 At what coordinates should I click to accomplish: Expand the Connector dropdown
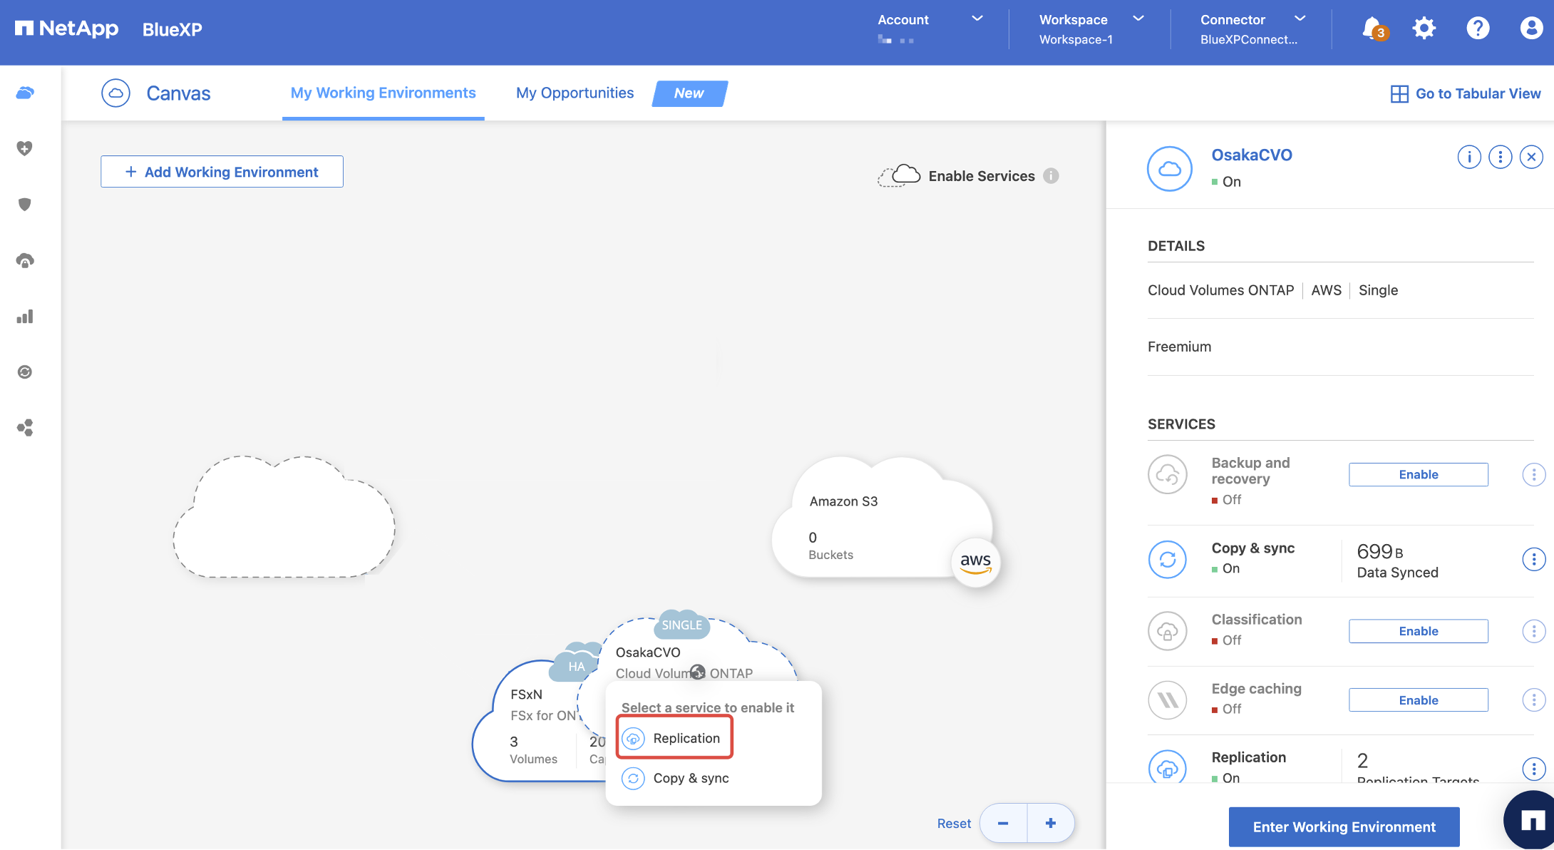click(1300, 19)
